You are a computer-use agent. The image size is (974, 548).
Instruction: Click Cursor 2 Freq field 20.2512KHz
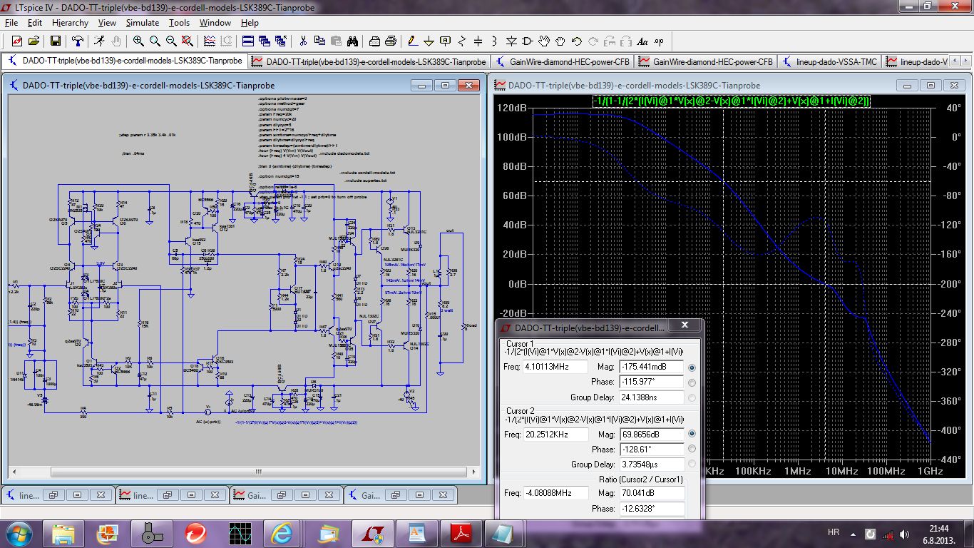tap(556, 434)
